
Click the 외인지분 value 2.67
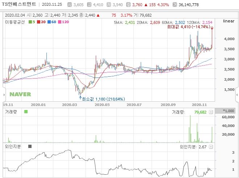pos(203,147)
